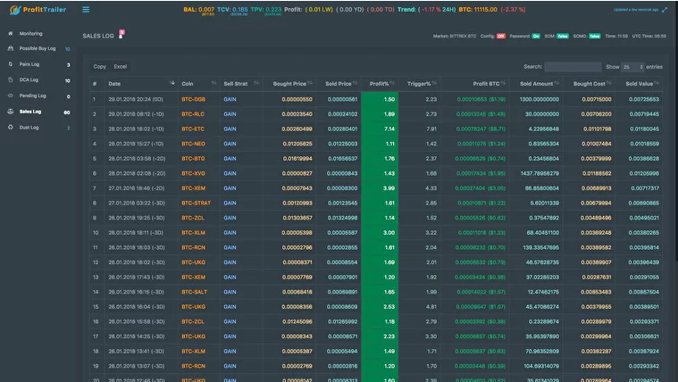678x382 pixels.
Task: Click the fullscreen expand arrows icon
Action: (665, 10)
